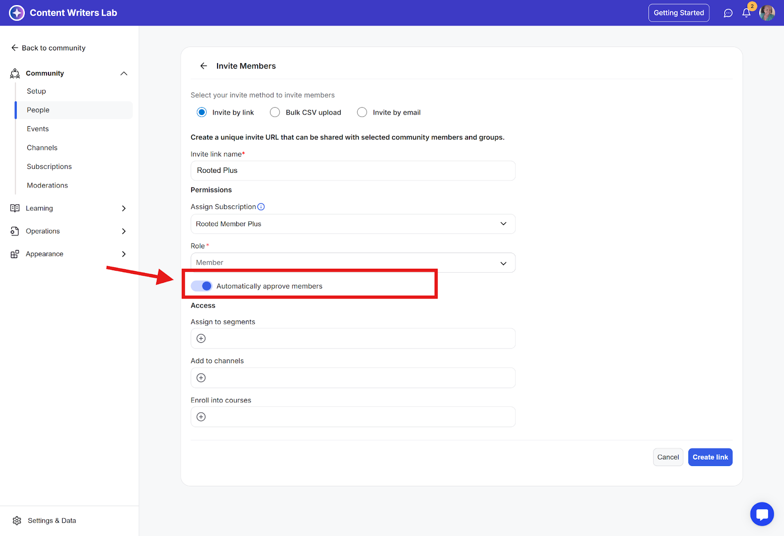The width and height of the screenshot is (784, 536).
Task: Click the Permissions section heading
Action: point(211,190)
